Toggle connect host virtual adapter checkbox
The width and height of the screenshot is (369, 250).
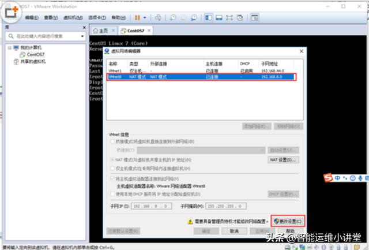point(112,178)
